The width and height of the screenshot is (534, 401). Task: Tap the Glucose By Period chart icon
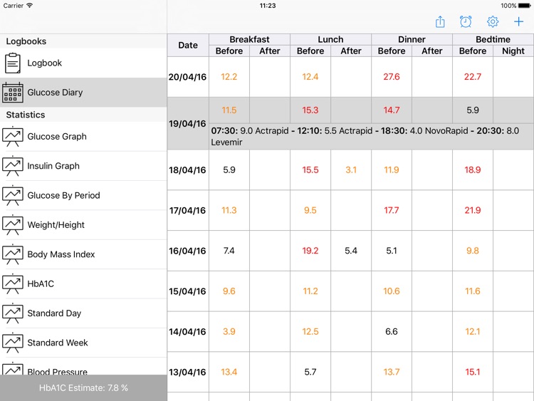pos(13,195)
